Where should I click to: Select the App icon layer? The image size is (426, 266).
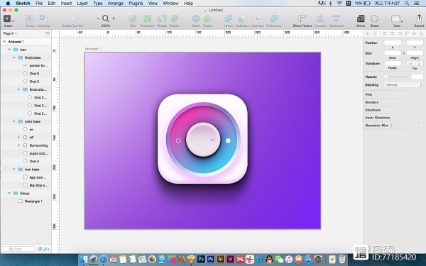26,177
